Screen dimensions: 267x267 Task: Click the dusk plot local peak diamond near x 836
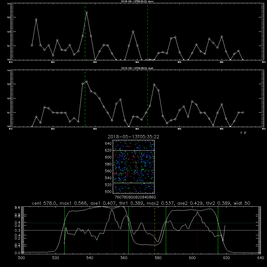coord(121,99)
